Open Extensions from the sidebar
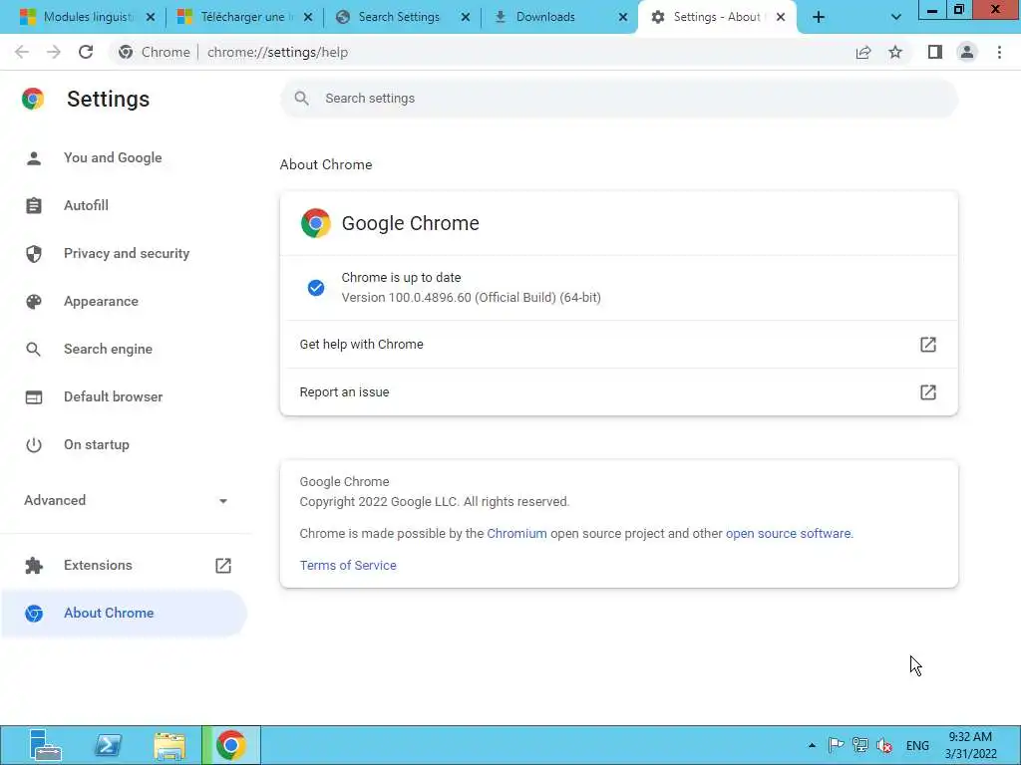This screenshot has height=765, width=1021. (x=98, y=565)
